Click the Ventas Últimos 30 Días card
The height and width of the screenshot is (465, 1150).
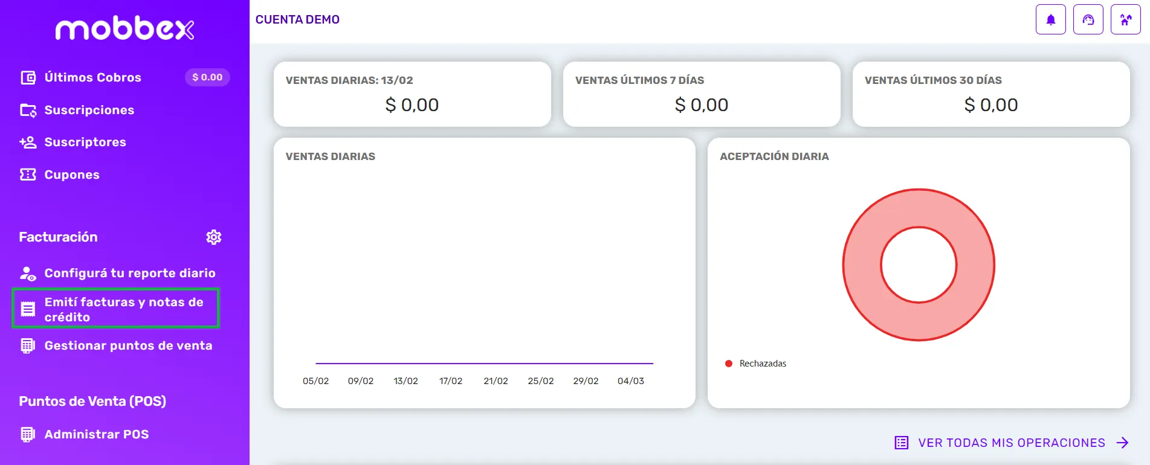click(991, 94)
